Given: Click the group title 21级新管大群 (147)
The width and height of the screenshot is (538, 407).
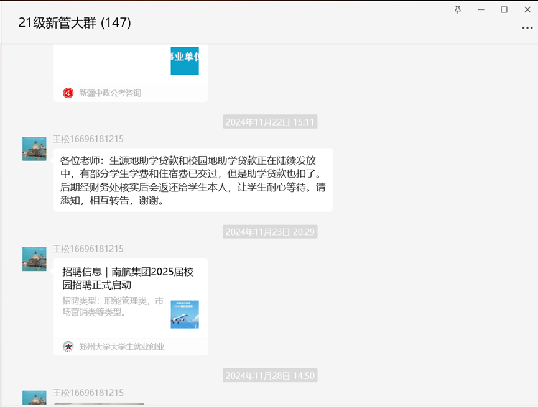Looking at the screenshot, I should tap(75, 23).
